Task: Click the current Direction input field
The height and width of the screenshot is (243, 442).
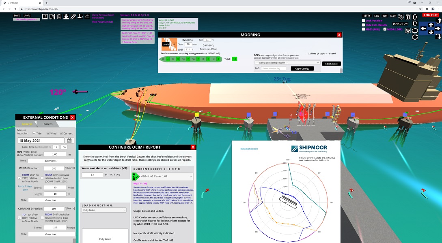Action: pos(54,209)
